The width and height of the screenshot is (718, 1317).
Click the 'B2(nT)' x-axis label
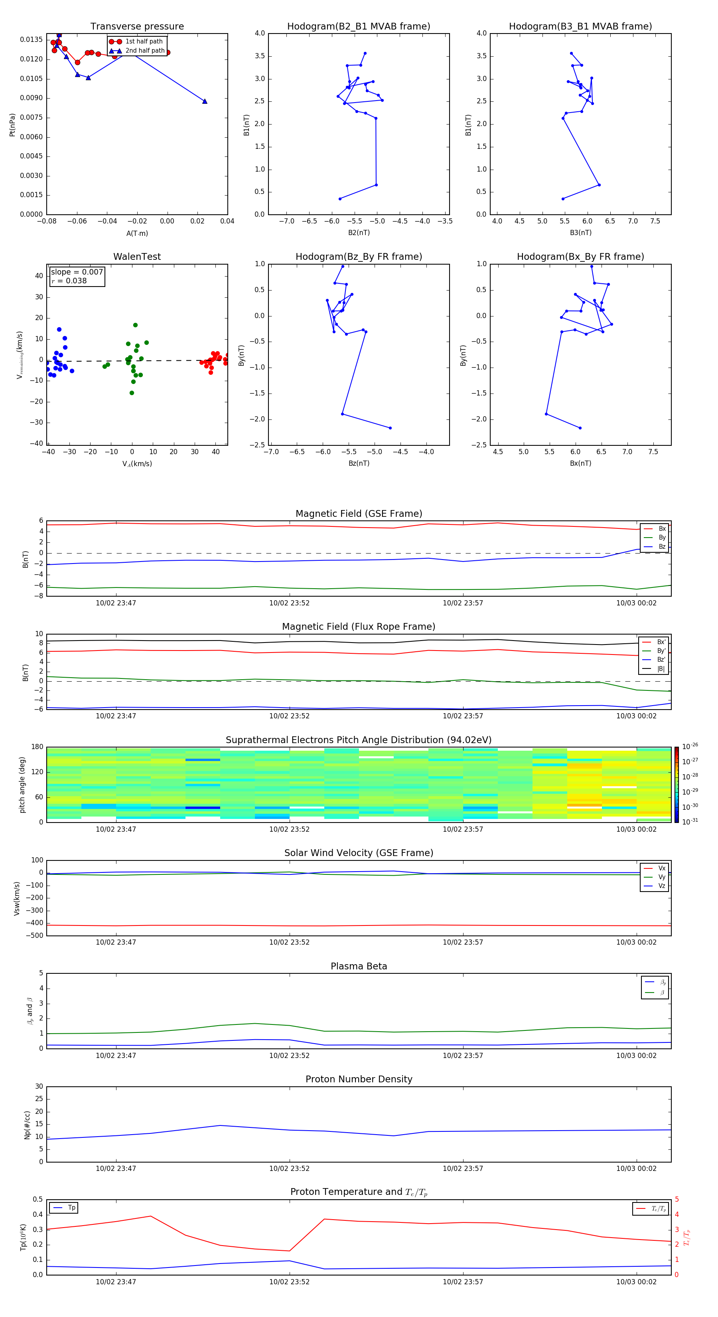click(x=359, y=233)
